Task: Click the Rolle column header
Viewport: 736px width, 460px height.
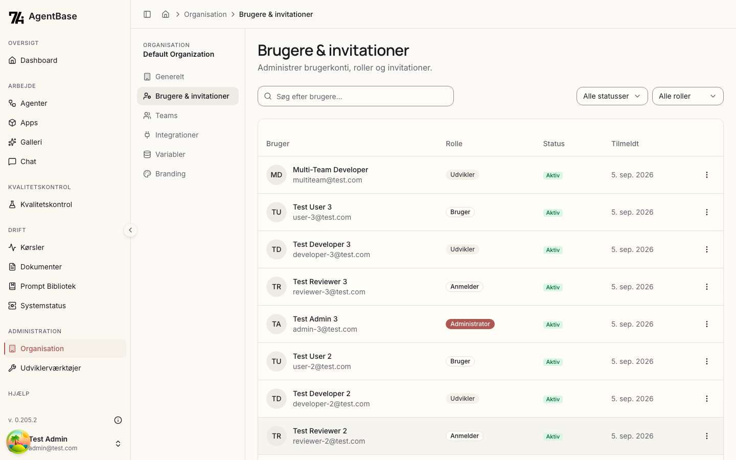Action: [454, 144]
